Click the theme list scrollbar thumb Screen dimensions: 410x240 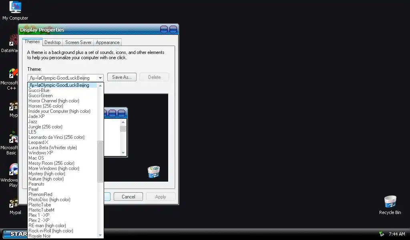[x=100, y=161]
